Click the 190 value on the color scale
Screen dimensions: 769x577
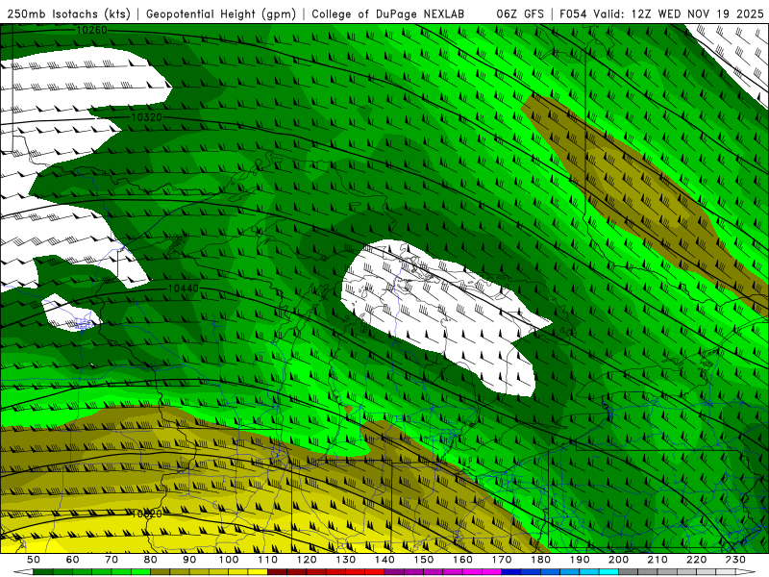click(x=580, y=560)
